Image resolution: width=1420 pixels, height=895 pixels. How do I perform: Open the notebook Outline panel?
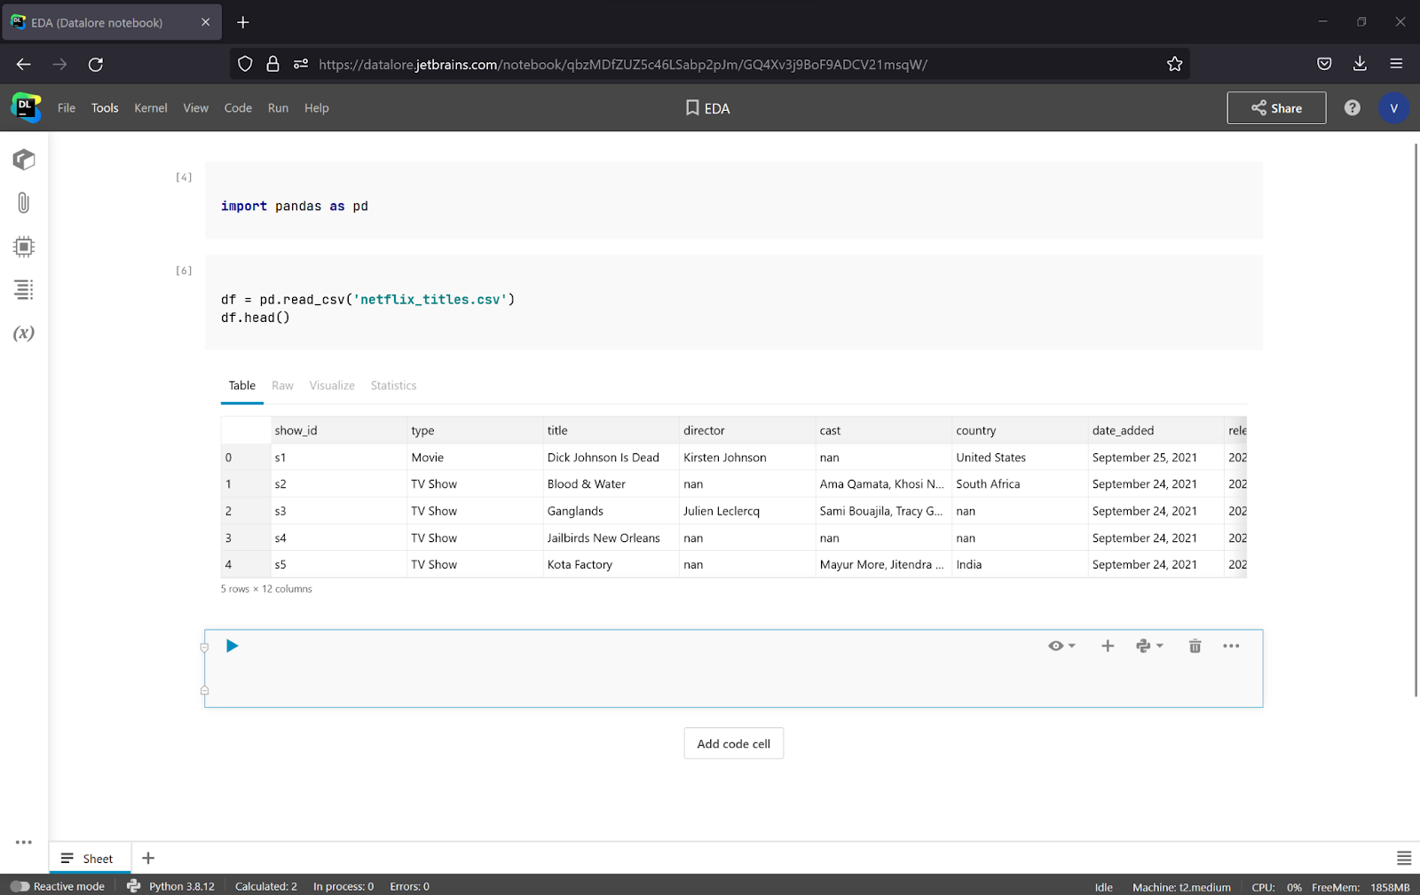point(23,290)
